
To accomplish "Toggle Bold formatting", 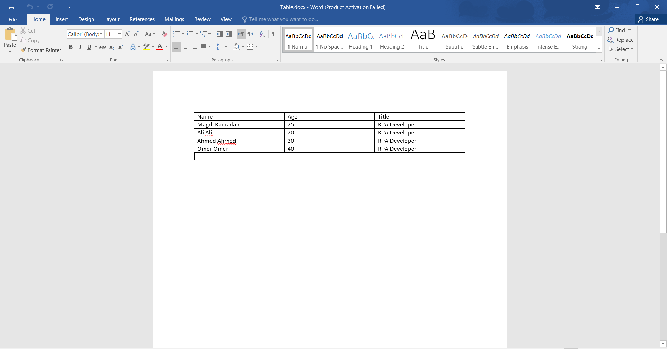I will click(x=71, y=47).
